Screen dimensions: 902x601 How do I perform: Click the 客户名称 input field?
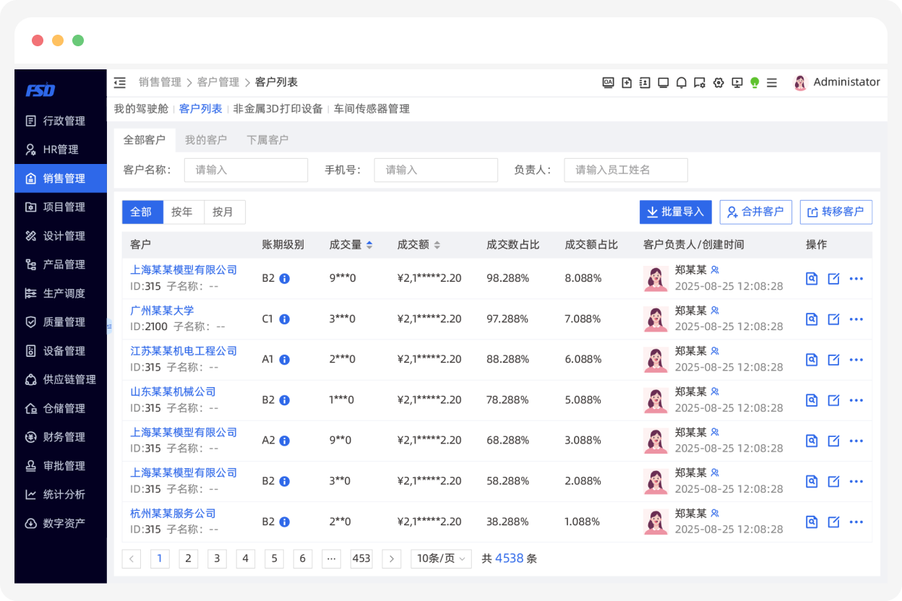pos(246,170)
